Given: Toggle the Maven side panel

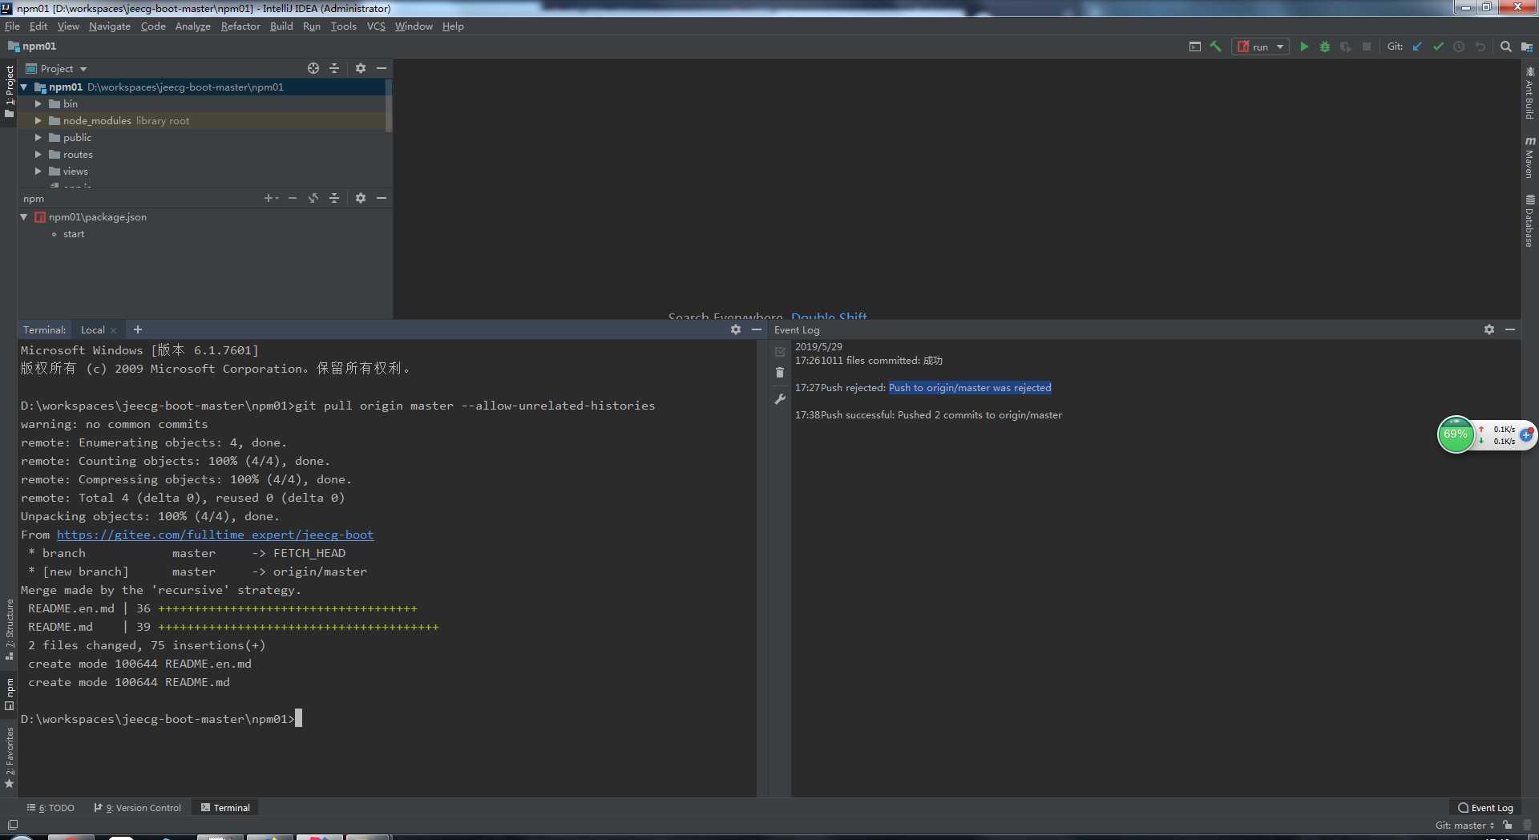Looking at the screenshot, I should (1529, 157).
